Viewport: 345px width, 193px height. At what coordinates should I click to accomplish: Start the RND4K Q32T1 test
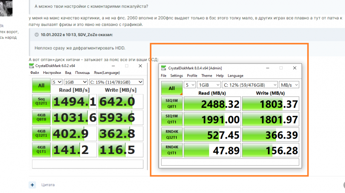pyautogui.click(x=171, y=134)
